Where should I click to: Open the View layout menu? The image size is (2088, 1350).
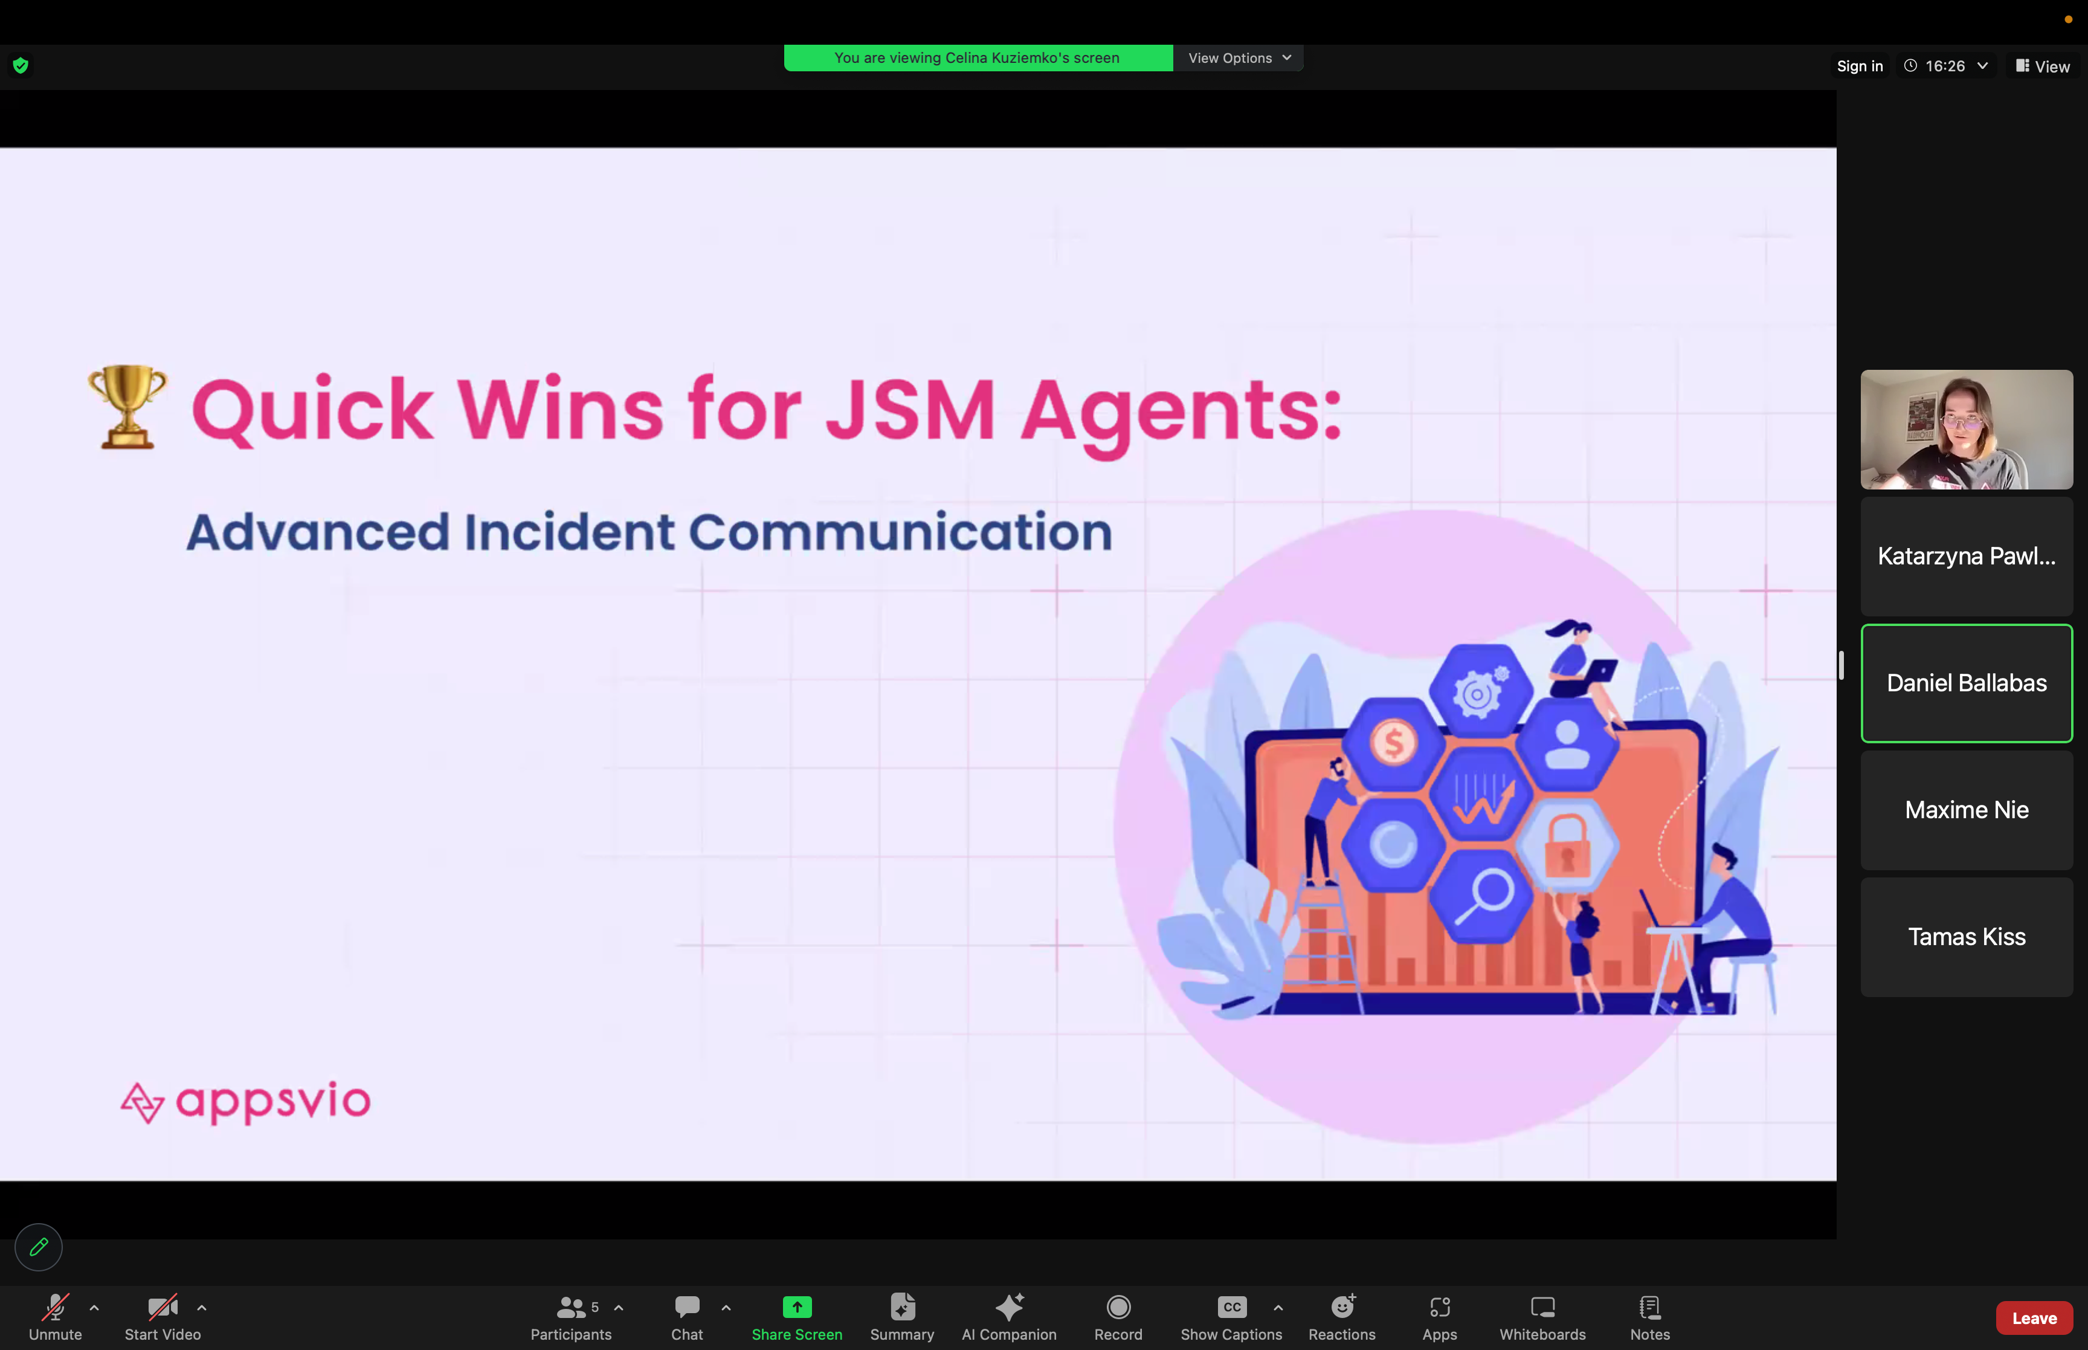coord(2043,66)
